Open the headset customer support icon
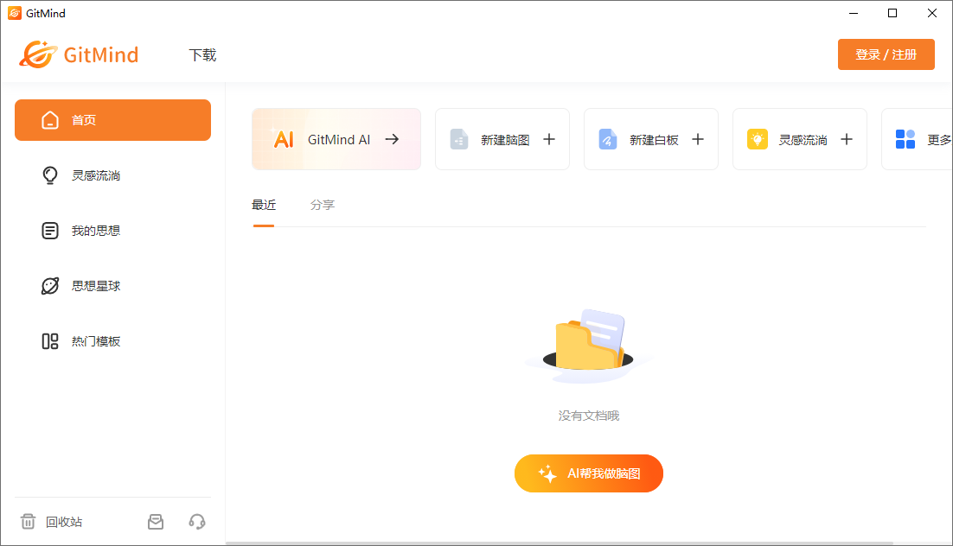 [x=197, y=522]
